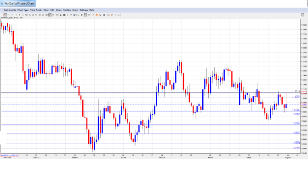Click the boxed split-chart toolbar icon
This screenshot has width=308, height=173.
tap(86, 15)
